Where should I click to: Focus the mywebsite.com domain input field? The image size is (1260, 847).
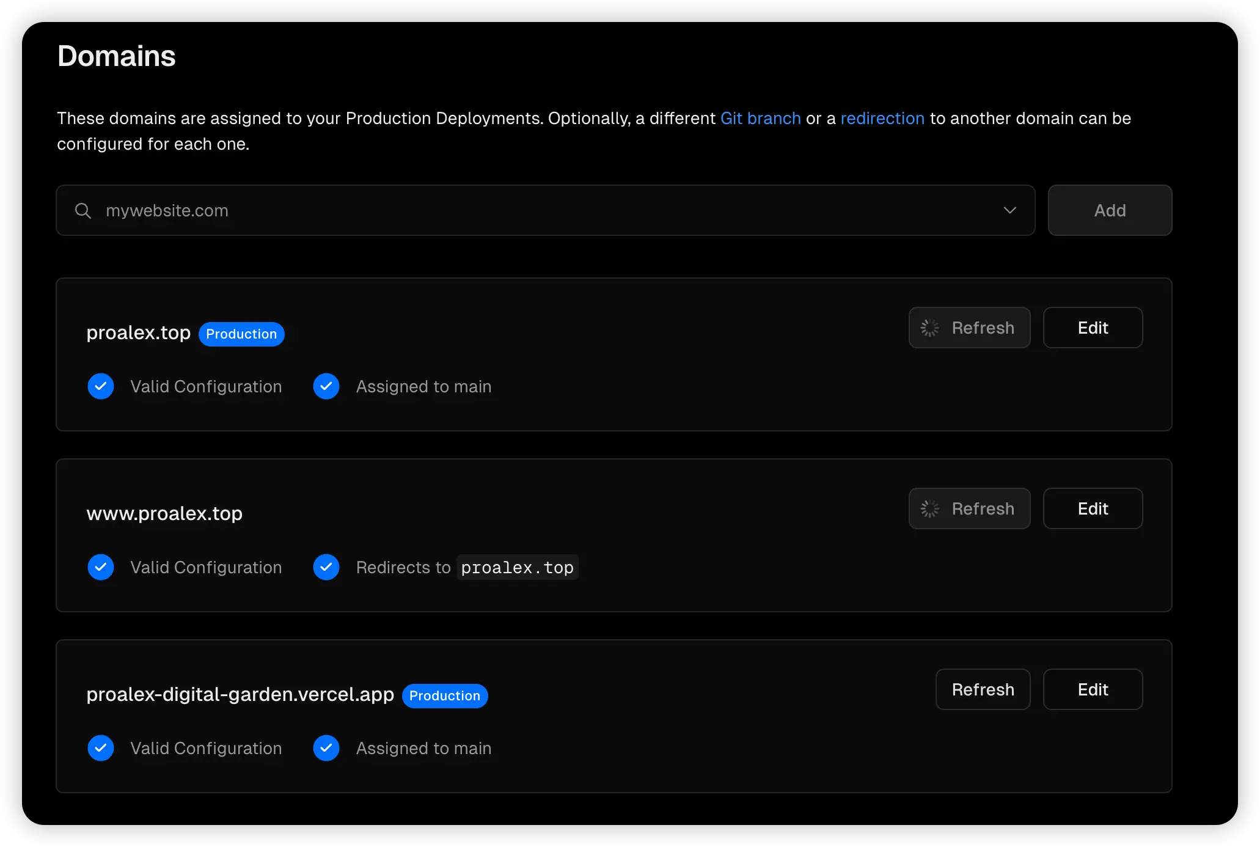[x=545, y=210]
